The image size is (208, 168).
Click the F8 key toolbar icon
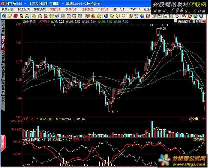coord(159,16)
